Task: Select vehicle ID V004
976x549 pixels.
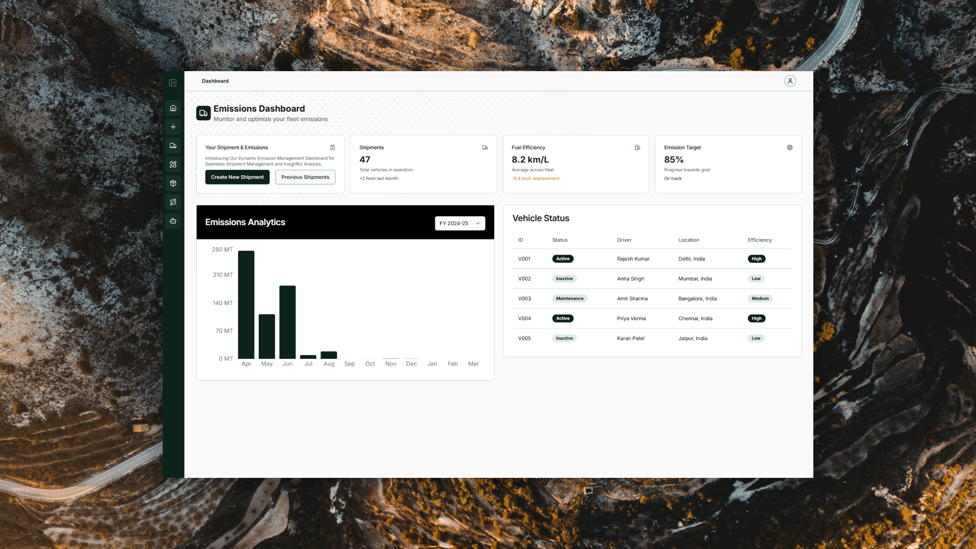Action: point(524,318)
